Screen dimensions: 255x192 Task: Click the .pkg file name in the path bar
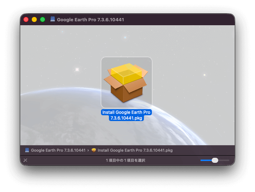click(x=135, y=150)
